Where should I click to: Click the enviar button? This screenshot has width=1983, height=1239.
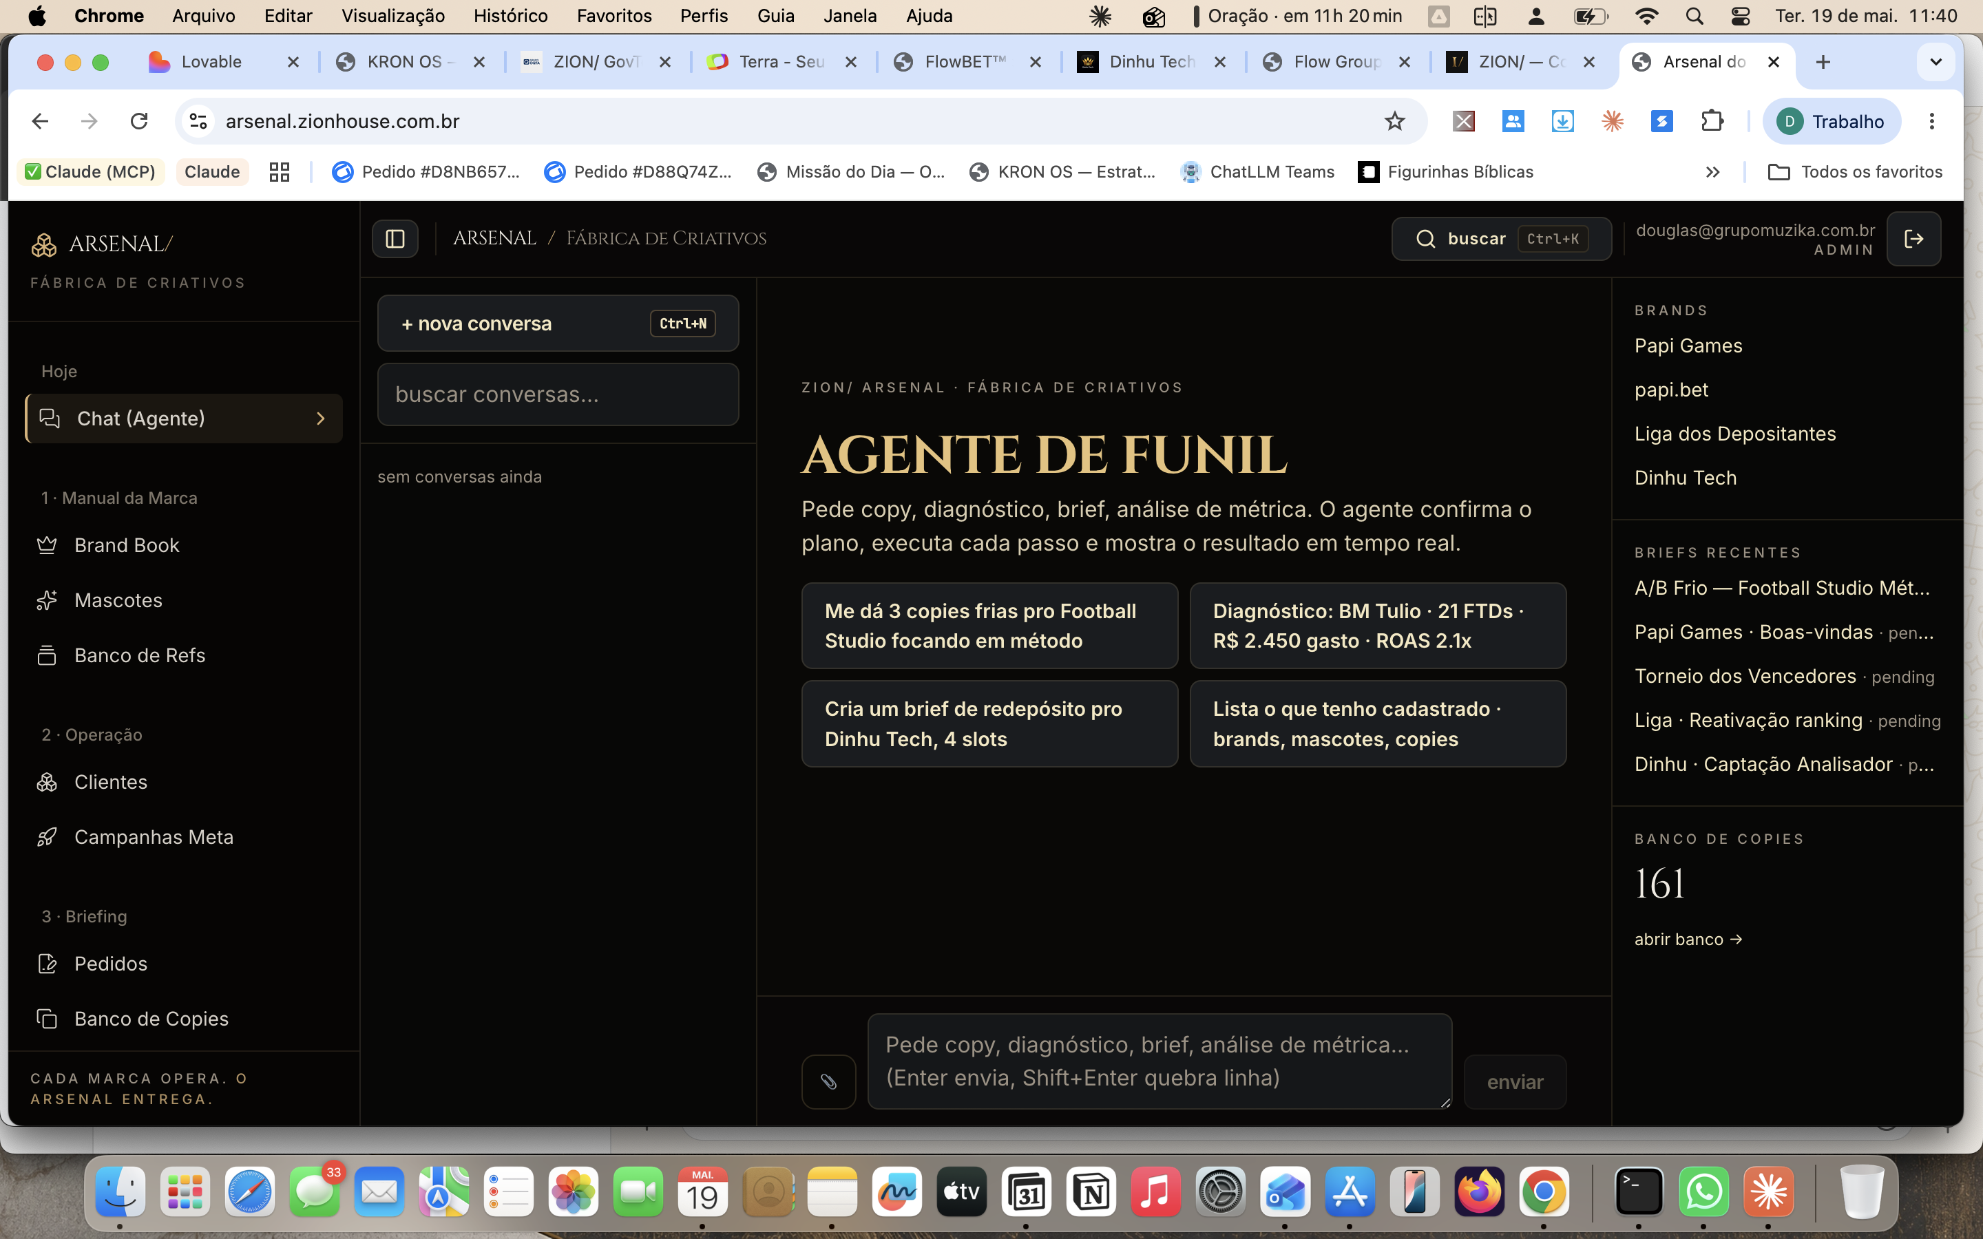[1515, 1081]
